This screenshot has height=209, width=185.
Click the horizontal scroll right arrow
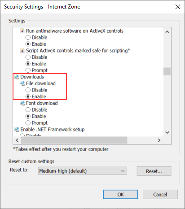[159, 140]
